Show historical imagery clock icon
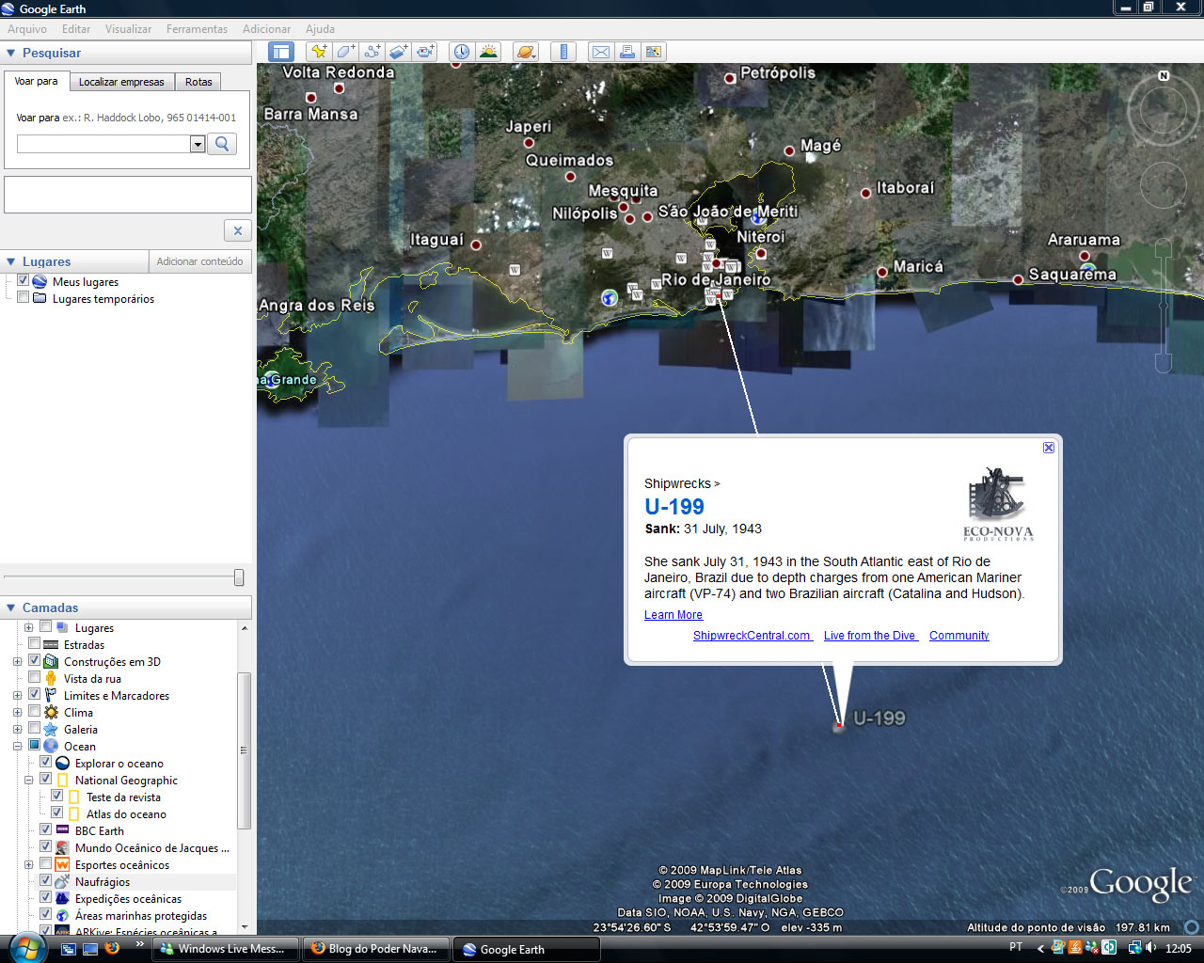Viewport: 1204px width, 963px height. pyautogui.click(x=461, y=52)
